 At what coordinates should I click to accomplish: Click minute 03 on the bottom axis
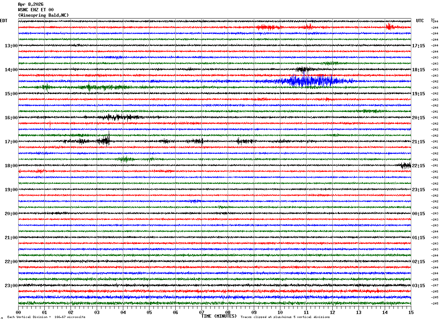click(x=97, y=312)
